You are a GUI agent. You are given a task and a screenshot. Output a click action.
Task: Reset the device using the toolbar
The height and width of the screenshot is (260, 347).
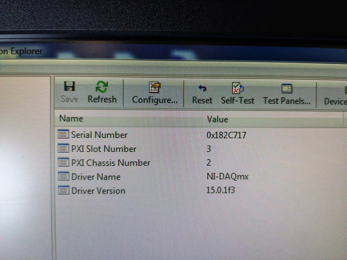(202, 94)
